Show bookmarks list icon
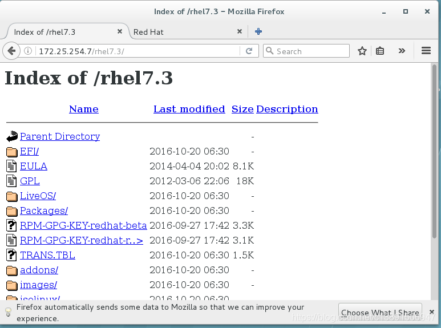 coord(380,51)
